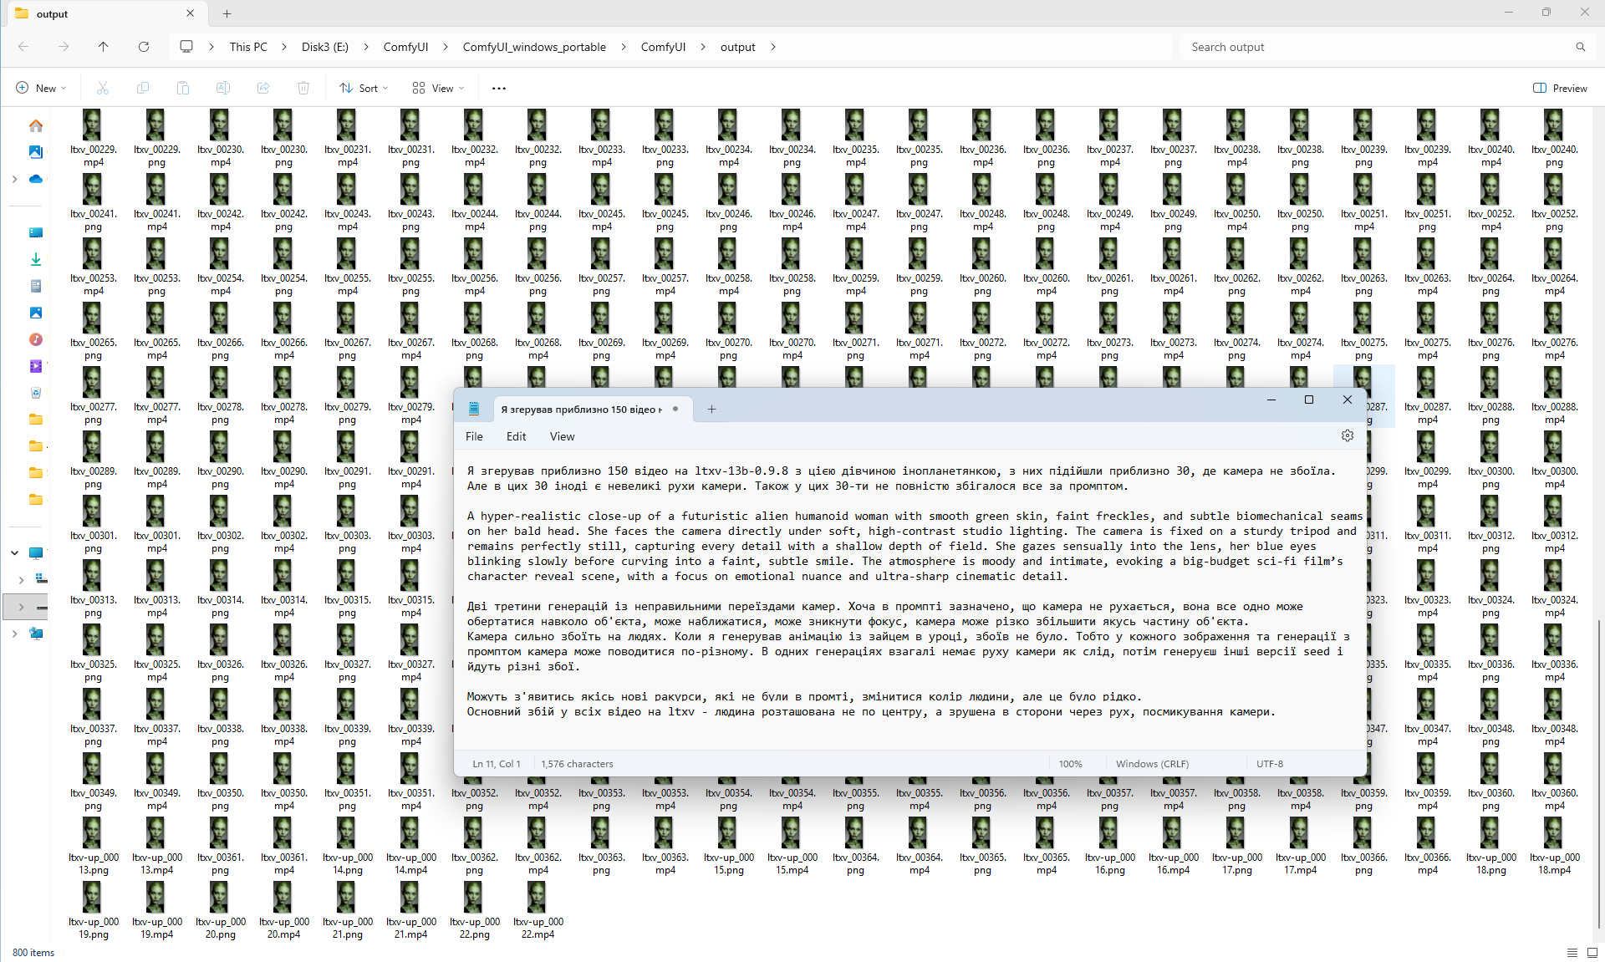The width and height of the screenshot is (1605, 962).
Task: Open the View dropdown in Explorer toolbar
Action: point(438,88)
